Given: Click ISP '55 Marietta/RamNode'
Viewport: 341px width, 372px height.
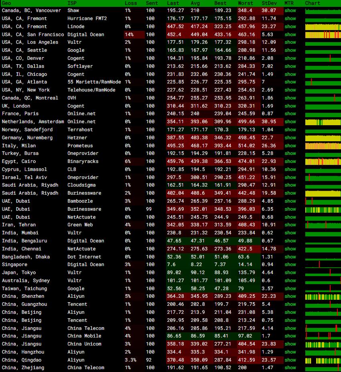Looking at the screenshot, I should [x=94, y=82].
